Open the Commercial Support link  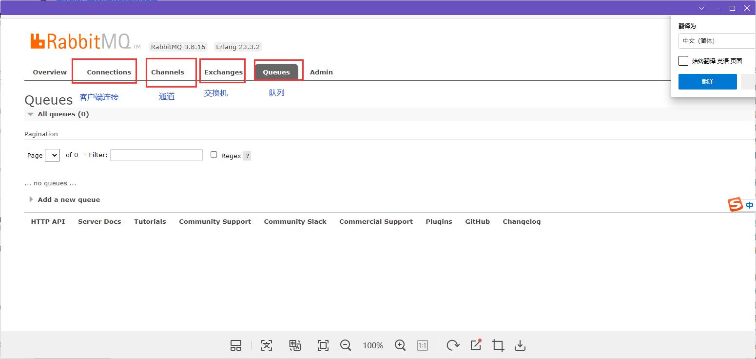pos(376,221)
